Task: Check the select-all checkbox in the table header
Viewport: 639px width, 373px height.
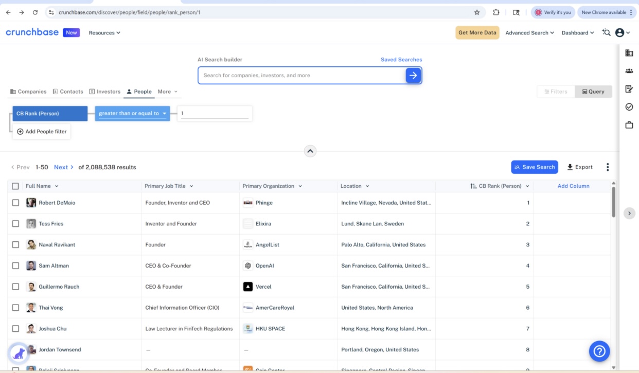Action: [x=15, y=186]
